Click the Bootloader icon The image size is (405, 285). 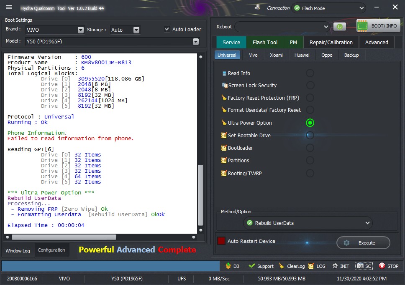[224, 148]
